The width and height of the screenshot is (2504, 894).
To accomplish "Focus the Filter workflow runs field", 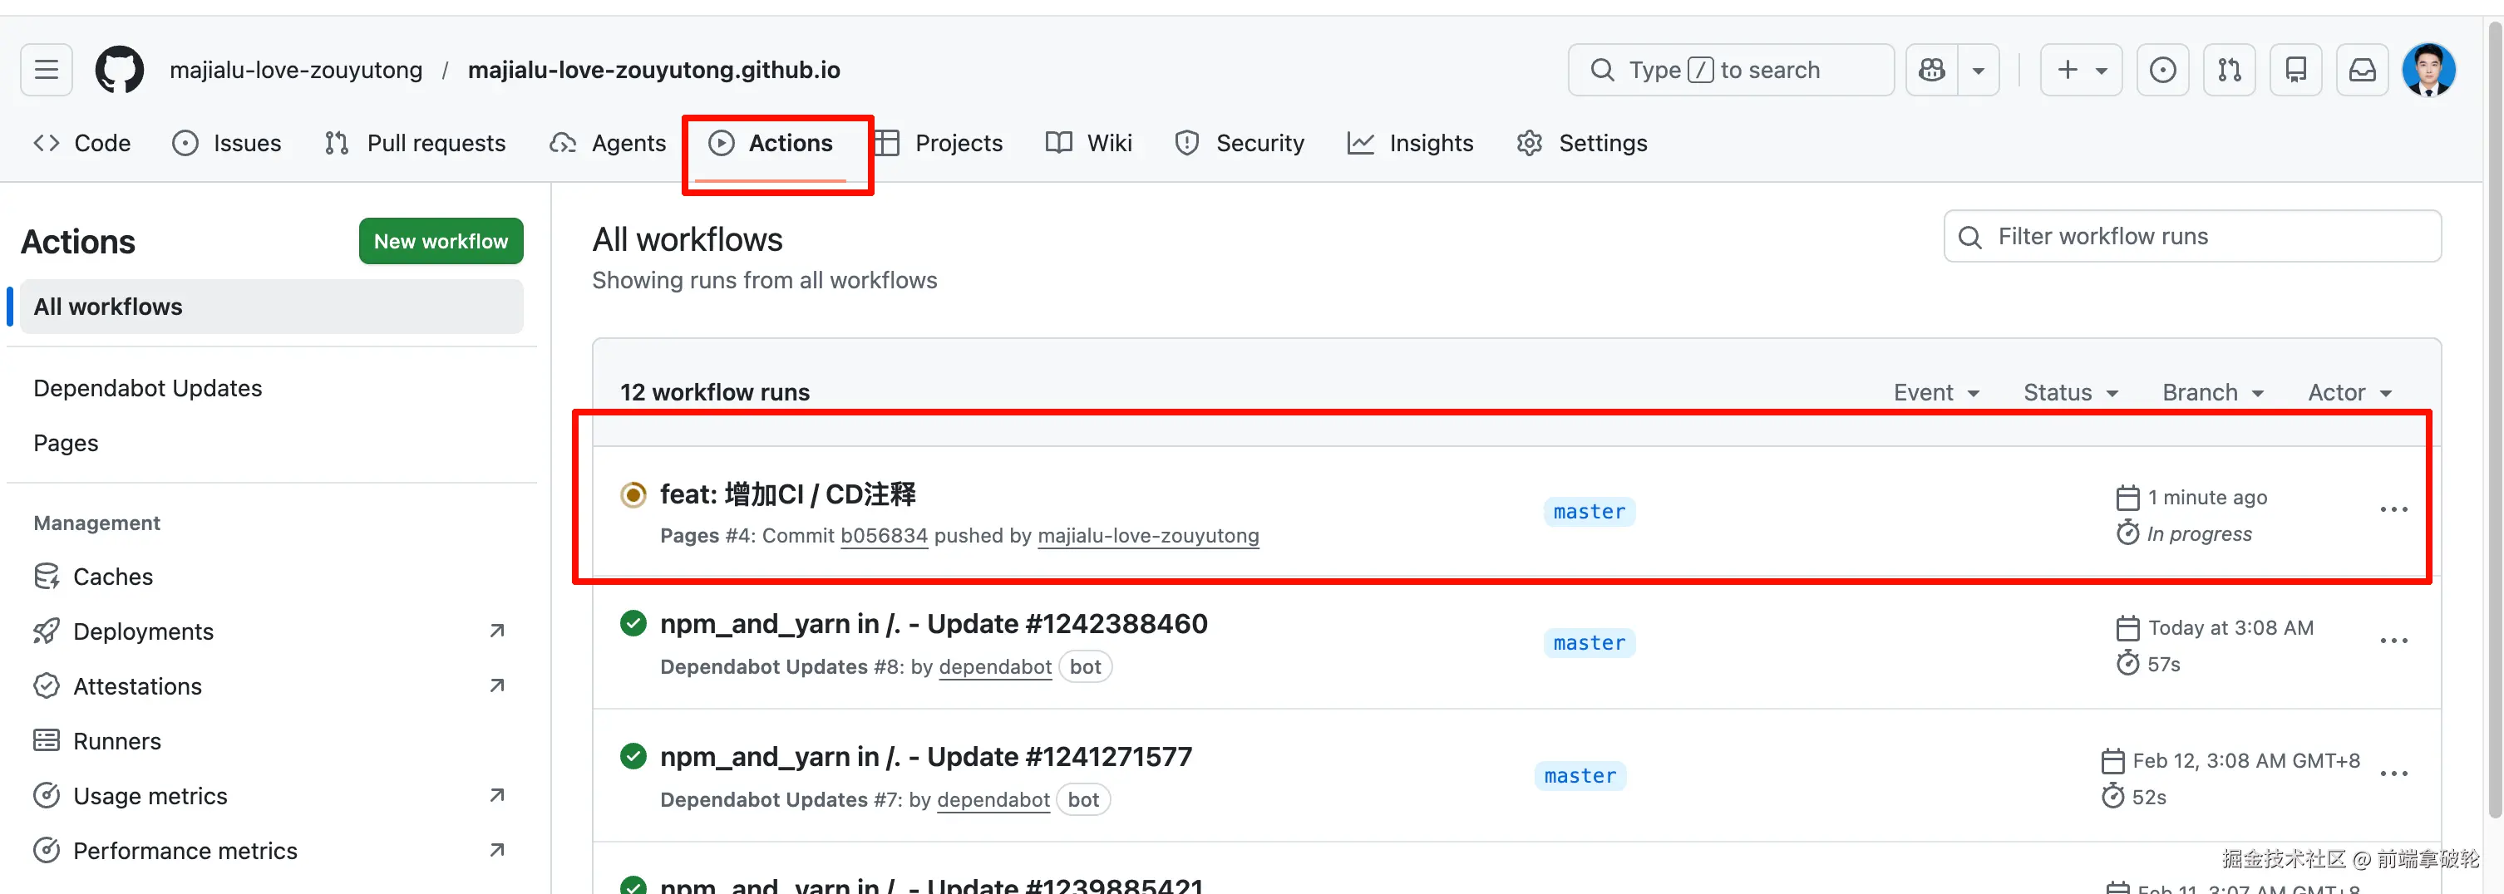I will coord(2192,236).
